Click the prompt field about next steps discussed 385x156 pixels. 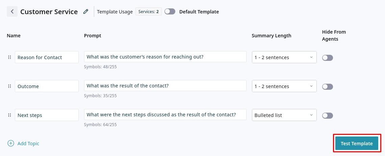click(165, 115)
